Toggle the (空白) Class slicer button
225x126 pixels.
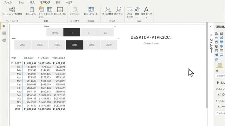pos(55,32)
